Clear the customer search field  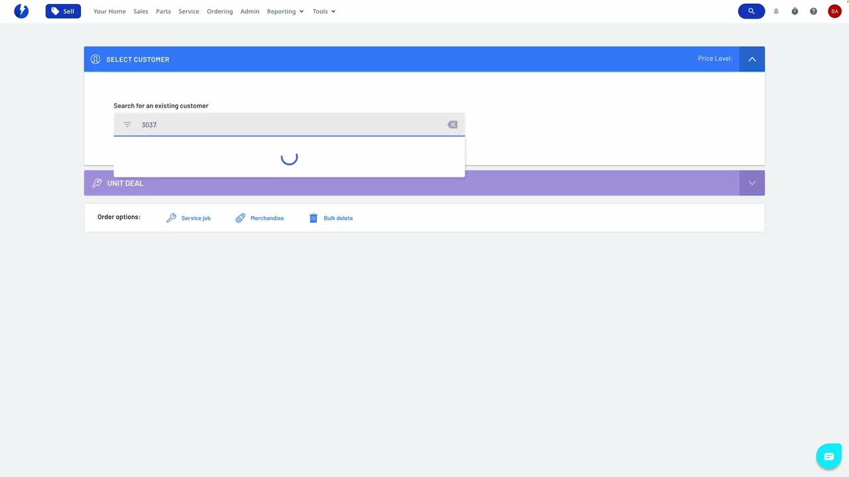(452, 125)
